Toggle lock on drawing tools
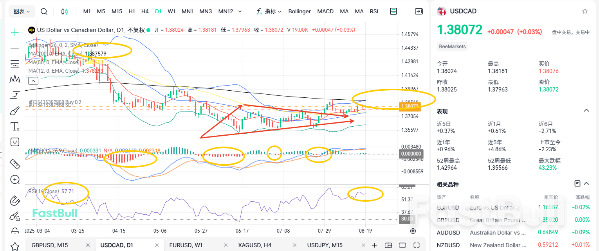The image size is (599, 251). 15,216
